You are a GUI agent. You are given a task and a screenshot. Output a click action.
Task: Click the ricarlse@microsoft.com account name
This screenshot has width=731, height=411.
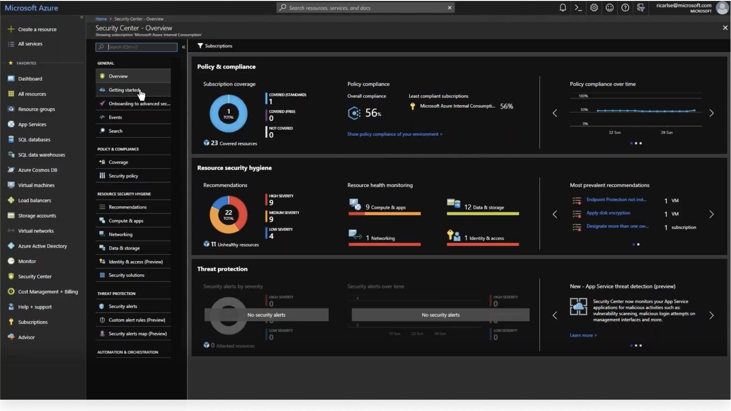click(684, 5)
